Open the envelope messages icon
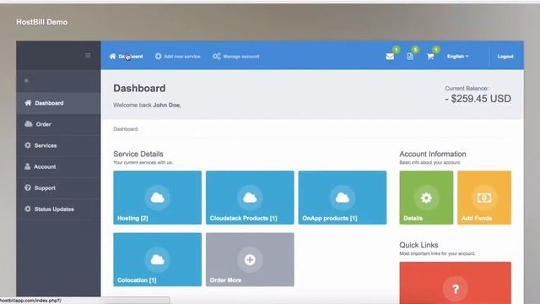This screenshot has height=304, width=540. tap(390, 57)
